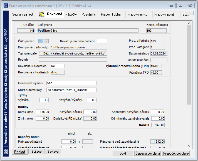Click the Krátit automaticky field
This screenshot has width=198, height=161.
71,90
